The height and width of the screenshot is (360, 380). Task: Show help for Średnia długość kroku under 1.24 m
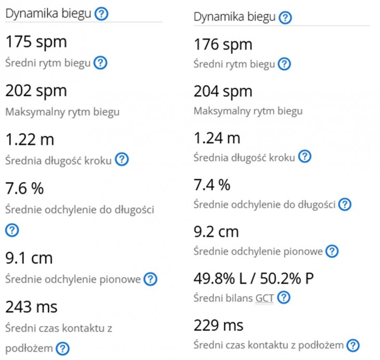pos(305,156)
